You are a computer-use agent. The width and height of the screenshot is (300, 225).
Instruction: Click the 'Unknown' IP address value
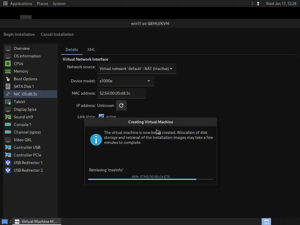[x=105, y=105]
